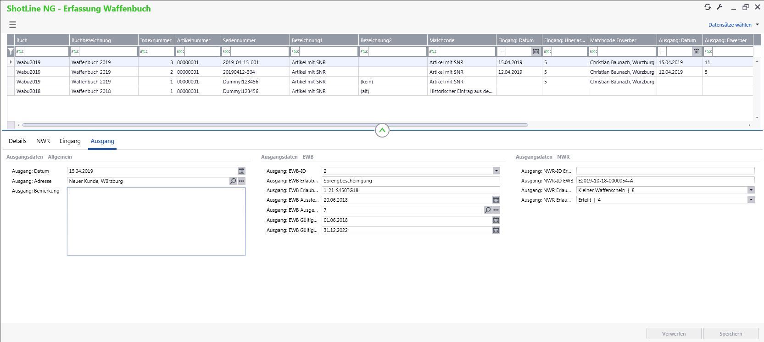Click the grid horizontal scrollbar
764x342 pixels.
tap(275, 125)
